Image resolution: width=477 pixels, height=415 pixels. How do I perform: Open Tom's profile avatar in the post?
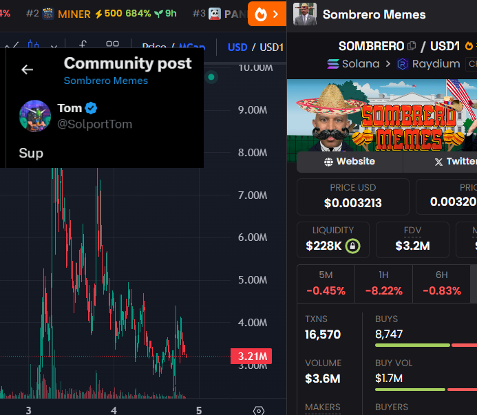coord(35,116)
